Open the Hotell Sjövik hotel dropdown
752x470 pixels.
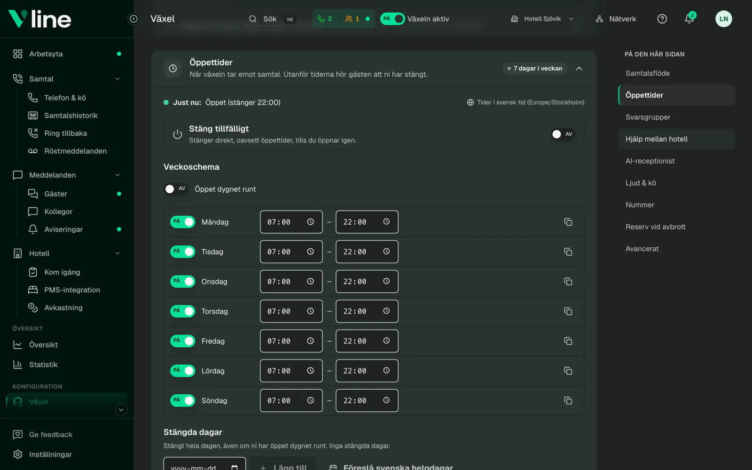542,19
